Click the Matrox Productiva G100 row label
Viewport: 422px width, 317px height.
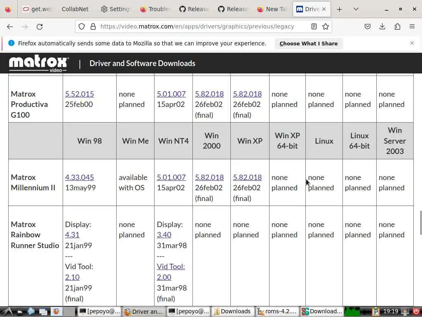tap(29, 104)
